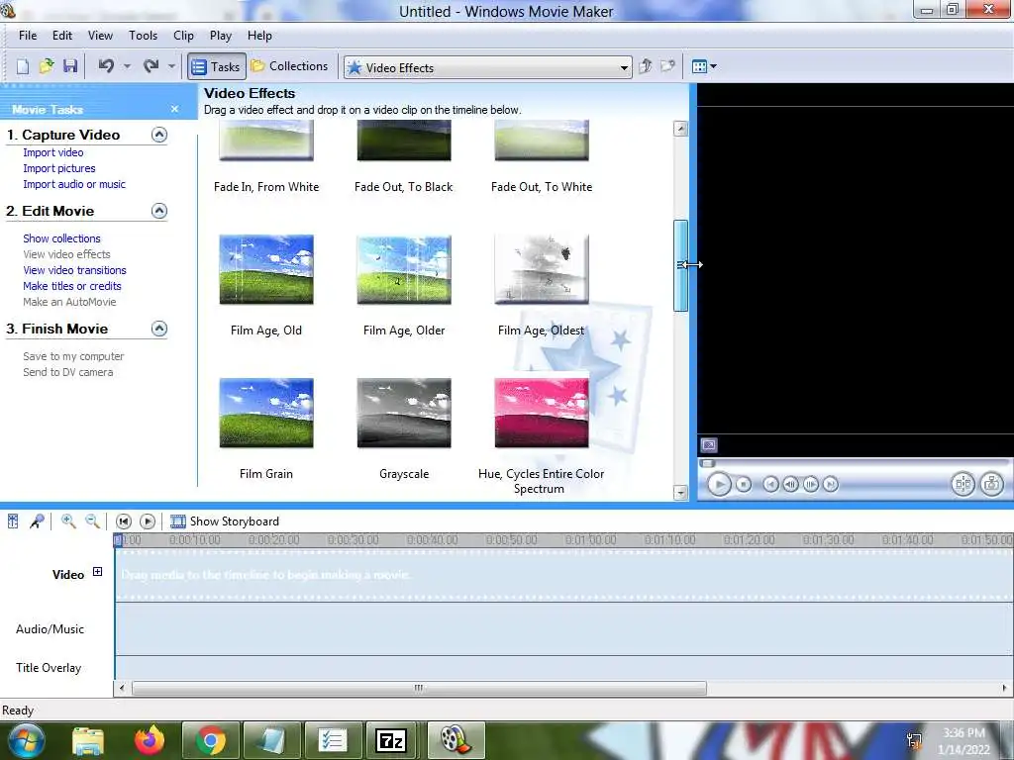Click the Narrate Timeline microphone icon

click(37, 521)
